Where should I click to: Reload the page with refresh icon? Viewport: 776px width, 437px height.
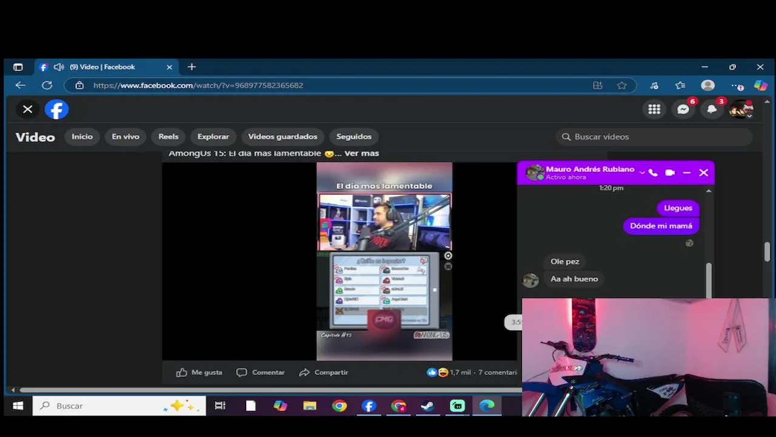click(x=47, y=86)
